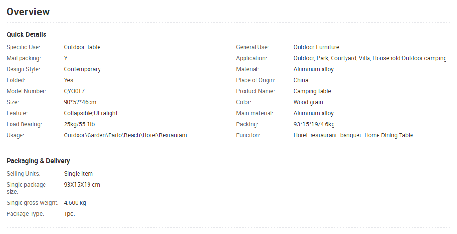This screenshot has width=457, height=234.
Task: Click the Overview heading
Action: (x=28, y=11)
